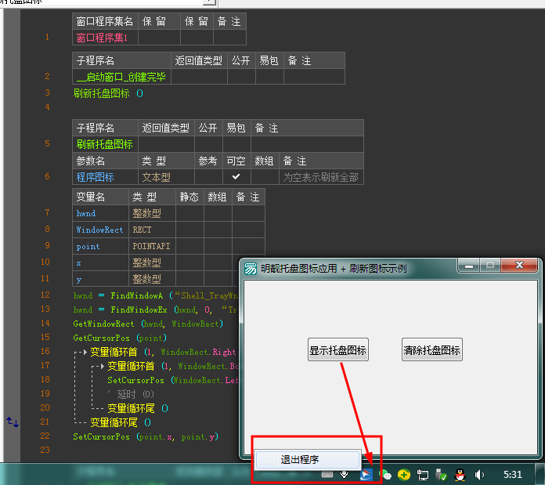Toggle the 参考 cell for 程序图标 parameter

coord(208,177)
